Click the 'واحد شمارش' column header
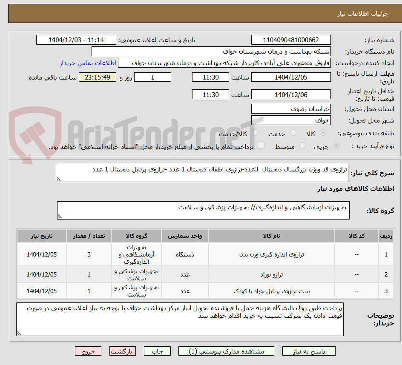 coord(185,236)
